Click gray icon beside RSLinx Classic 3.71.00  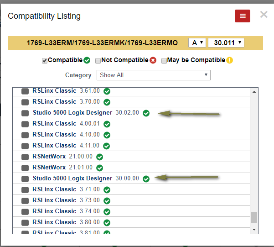coord(25,190)
